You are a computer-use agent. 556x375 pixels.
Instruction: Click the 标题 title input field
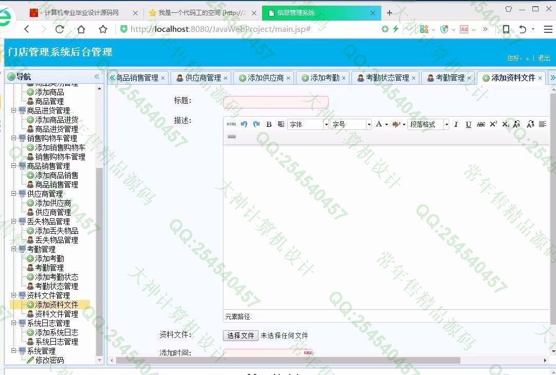pos(276,102)
